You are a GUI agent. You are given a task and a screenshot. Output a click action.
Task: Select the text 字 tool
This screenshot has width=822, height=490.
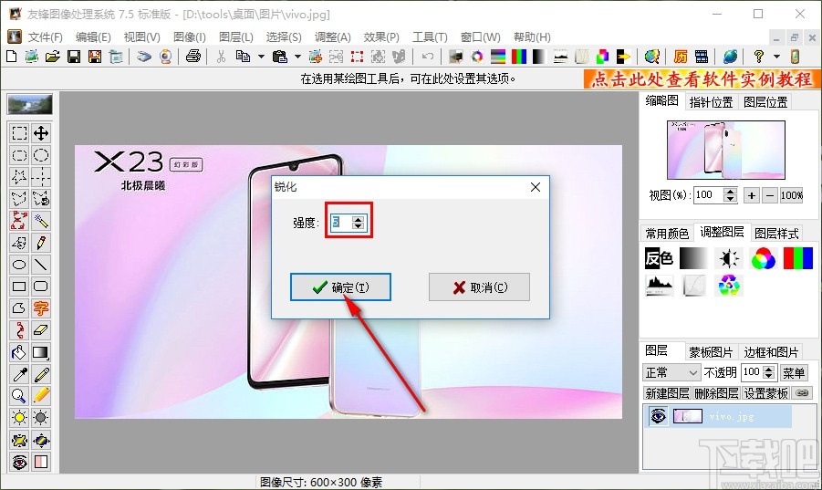pyautogui.click(x=41, y=308)
